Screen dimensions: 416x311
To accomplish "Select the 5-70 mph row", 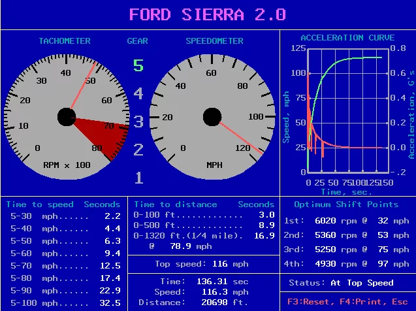I will (65, 266).
